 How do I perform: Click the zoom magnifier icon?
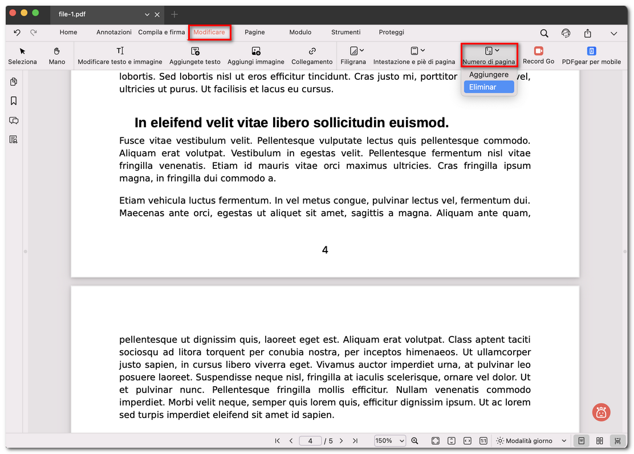415,440
